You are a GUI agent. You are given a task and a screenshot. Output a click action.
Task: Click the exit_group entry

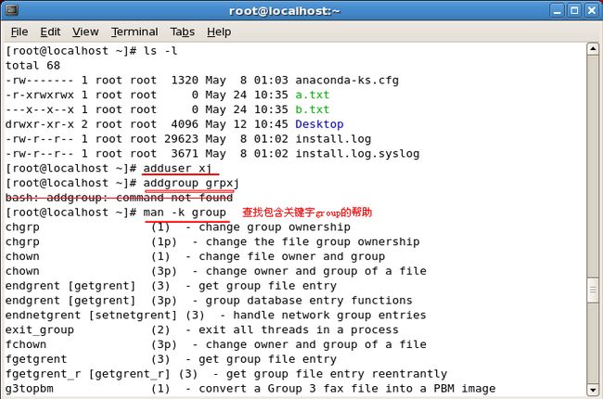click(x=40, y=329)
